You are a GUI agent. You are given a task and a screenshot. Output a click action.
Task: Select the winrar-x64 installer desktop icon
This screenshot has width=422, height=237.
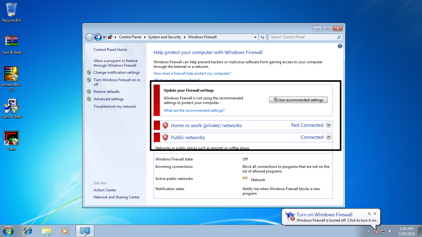click(x=11, y=78)
